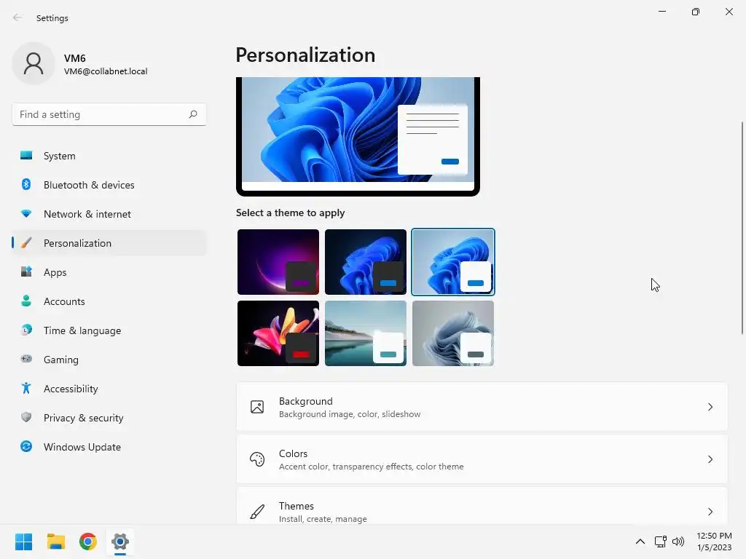This screenshot has height=559, width=746.
Task: Click the Find a setting search box
Action: [x=109, y=114]
